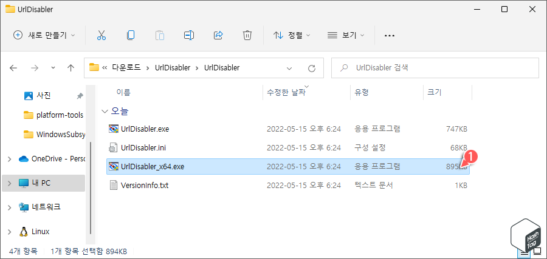This screenshot has height=259, width=547.
Task: Open the 새로 만들기 menu
Action: pyautogui.click(x=44, y=35)
